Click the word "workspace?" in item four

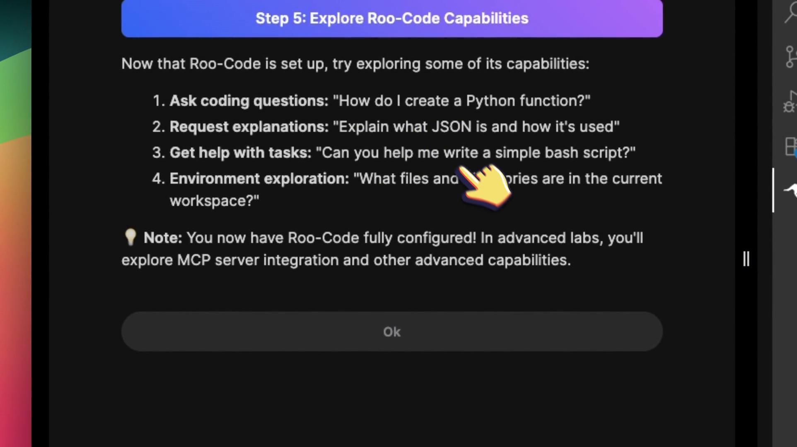click(x=214, y=201)
